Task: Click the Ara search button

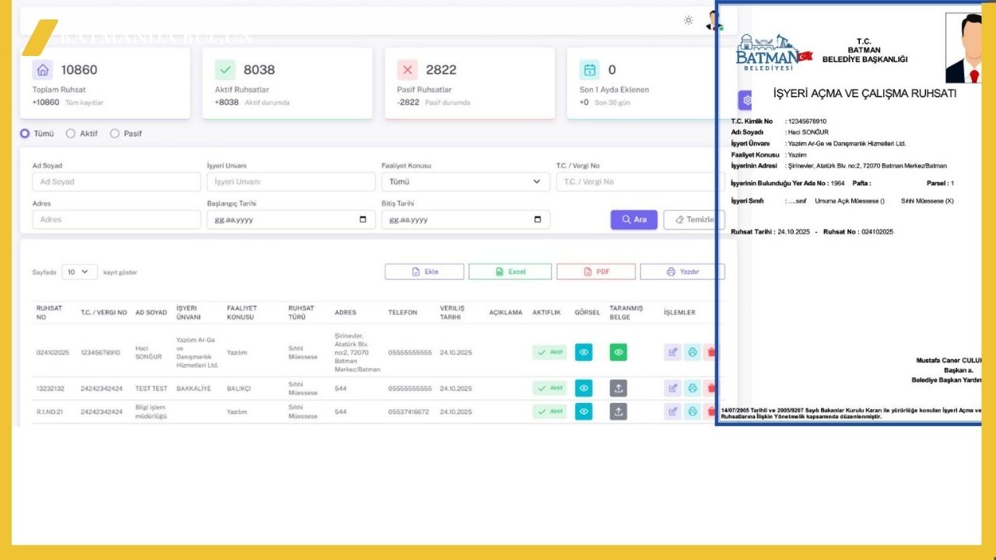Action: (633, 220)
